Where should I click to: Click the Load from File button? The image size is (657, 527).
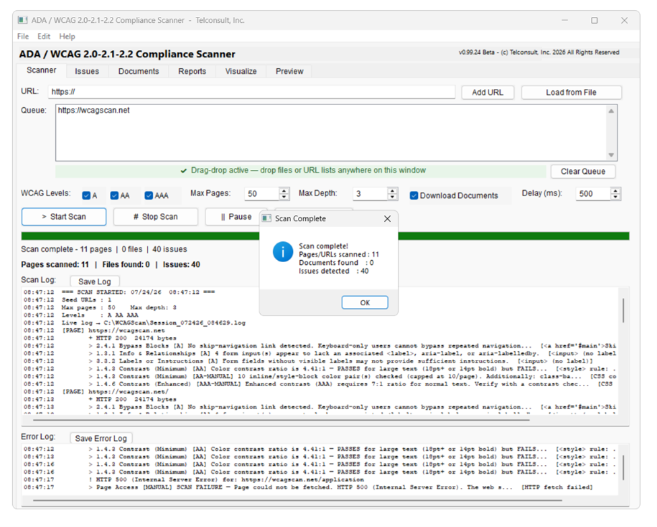tap(571, 92)
